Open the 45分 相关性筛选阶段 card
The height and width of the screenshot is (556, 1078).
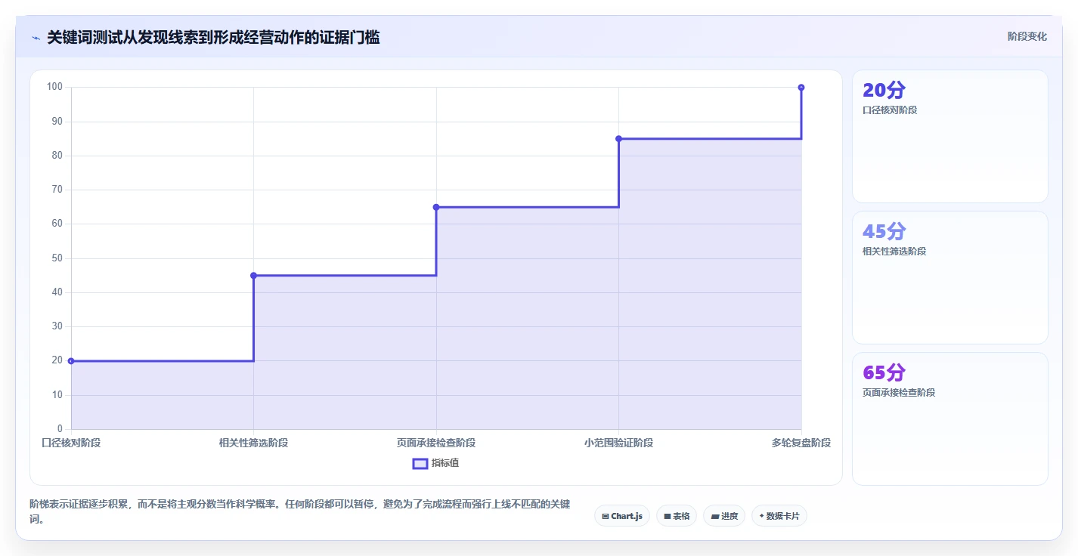(x=950, y=278)
